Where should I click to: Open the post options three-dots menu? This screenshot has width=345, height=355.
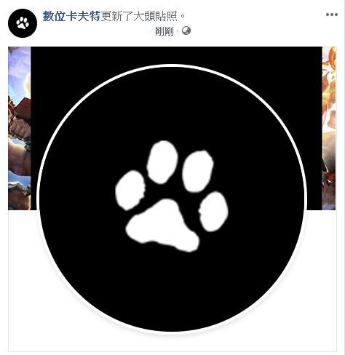point(331,15)
